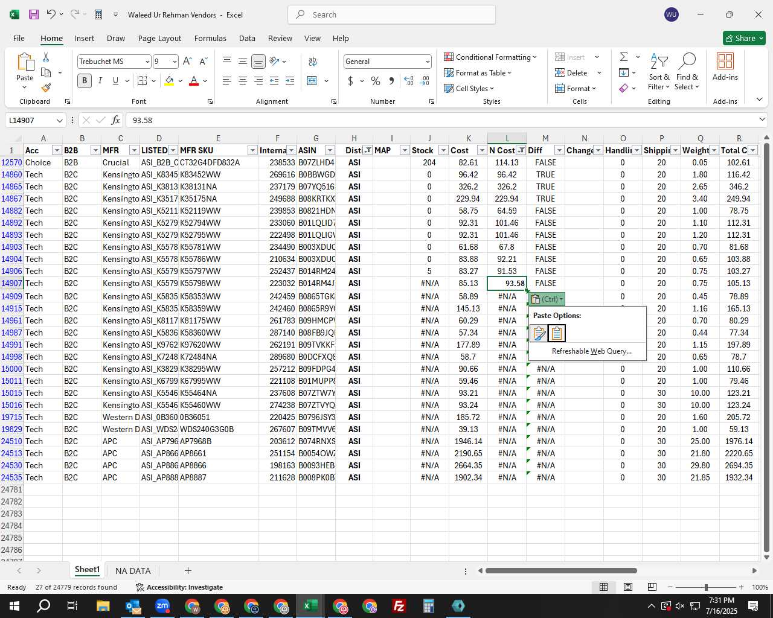Click Decrease Decimal icon
This screenshot has width=773, height=618.
[x=425, y=81]
